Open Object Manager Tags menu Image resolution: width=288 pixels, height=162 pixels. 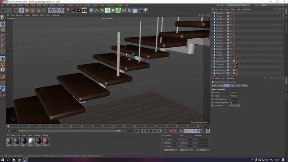click(x=239, y=9)
